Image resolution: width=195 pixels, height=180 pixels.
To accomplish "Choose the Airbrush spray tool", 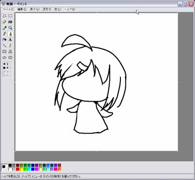I will 4,40.
